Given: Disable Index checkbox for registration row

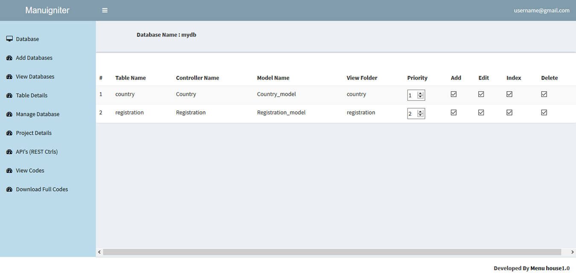Looking at the screenshot, I should point(509,113).
